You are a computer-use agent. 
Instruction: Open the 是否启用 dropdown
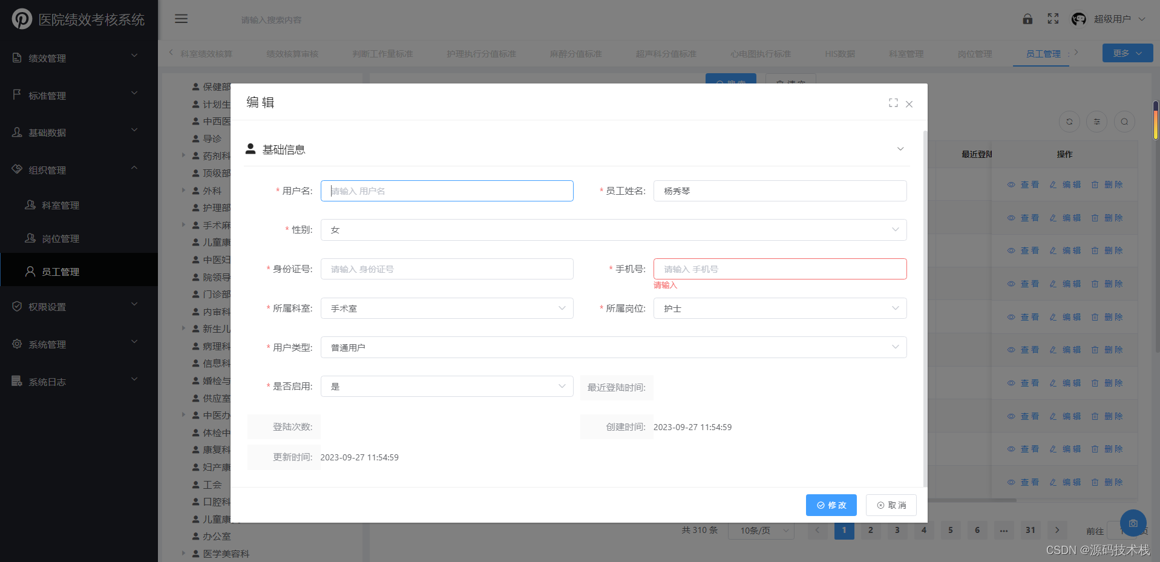pyautogui.click(x=447, y=387)
